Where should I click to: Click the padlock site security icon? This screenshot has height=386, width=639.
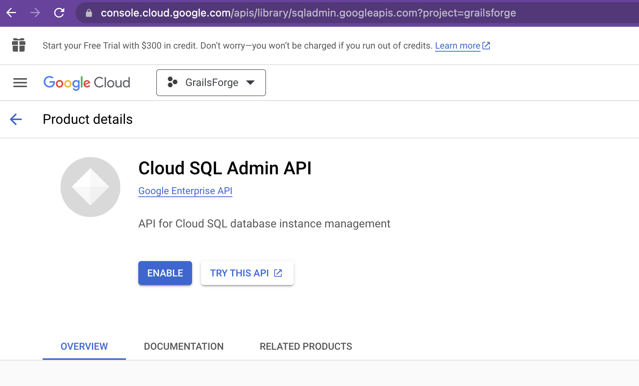click(89, 13)
